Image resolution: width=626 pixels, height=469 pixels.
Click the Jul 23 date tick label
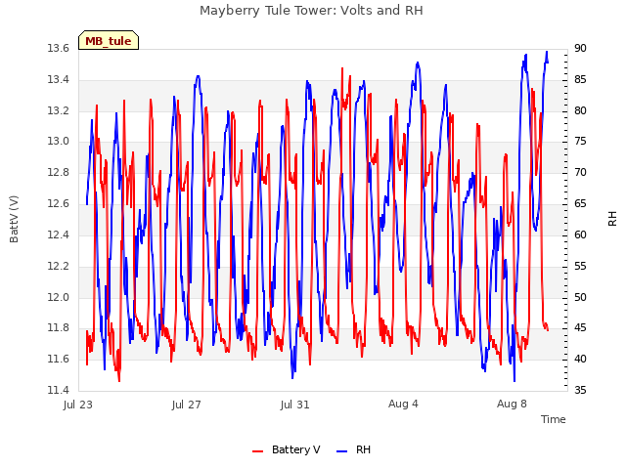(78, 405)
